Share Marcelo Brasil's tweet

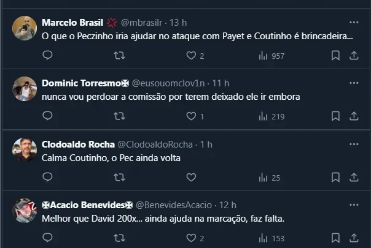point(354,56)
